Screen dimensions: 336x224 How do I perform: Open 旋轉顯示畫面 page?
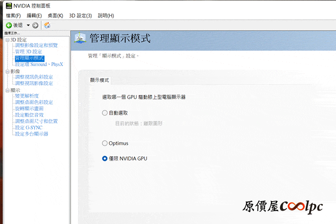point(29,108)
